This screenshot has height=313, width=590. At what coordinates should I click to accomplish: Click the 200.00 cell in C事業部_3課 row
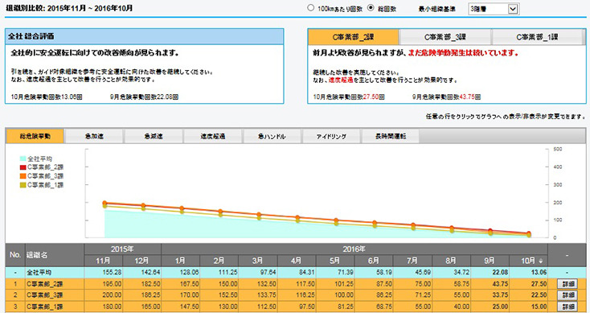[104, 295]
